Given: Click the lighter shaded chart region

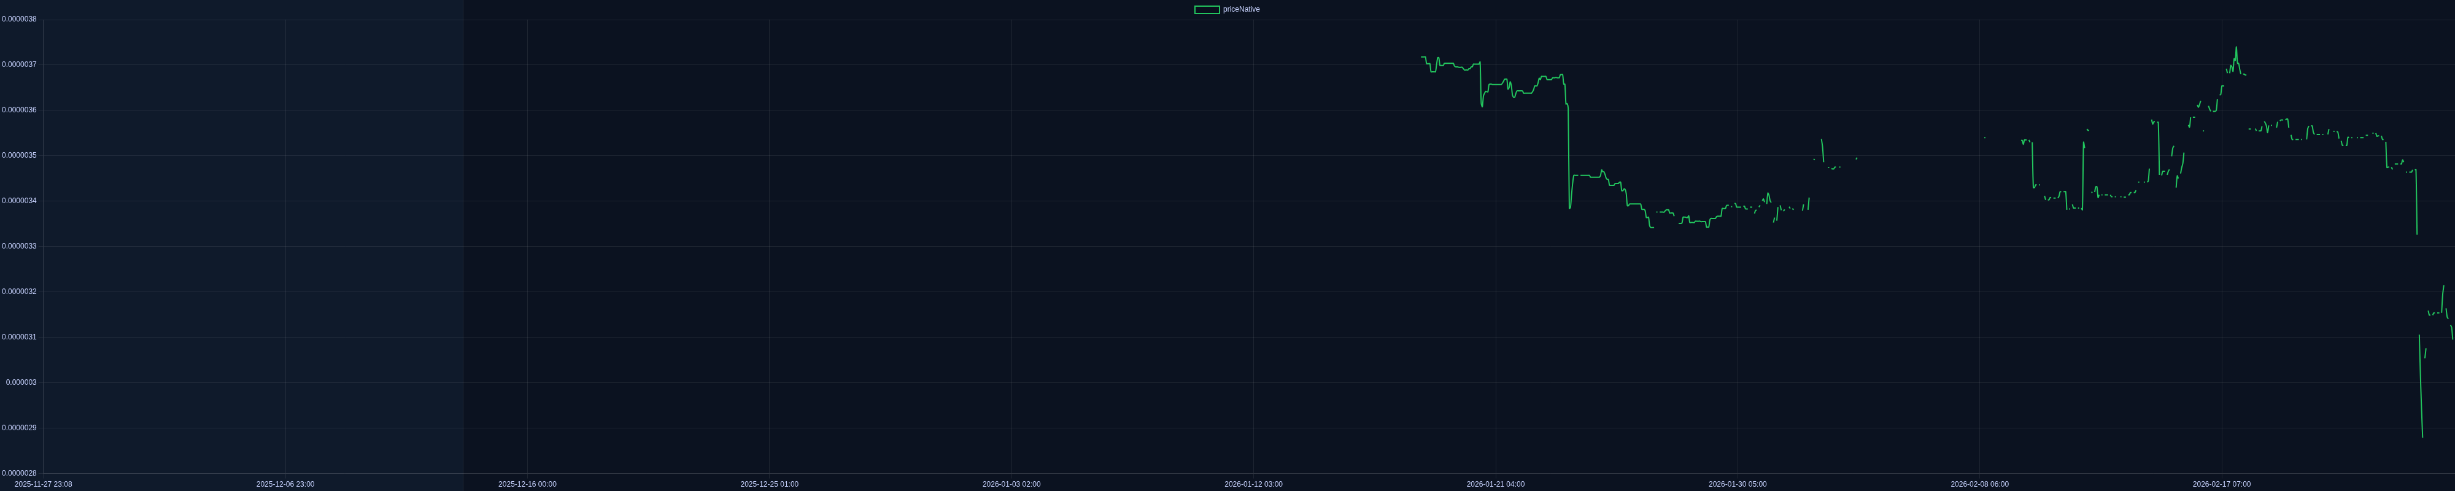Looking at the screenshot, I should tap(252, 246).
